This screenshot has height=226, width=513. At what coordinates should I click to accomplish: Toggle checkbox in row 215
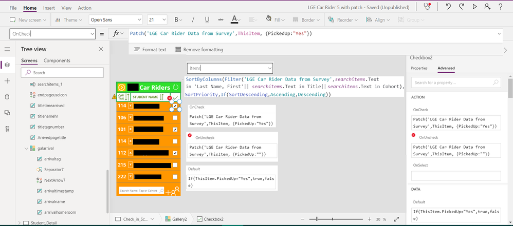[x=175, y=165]
